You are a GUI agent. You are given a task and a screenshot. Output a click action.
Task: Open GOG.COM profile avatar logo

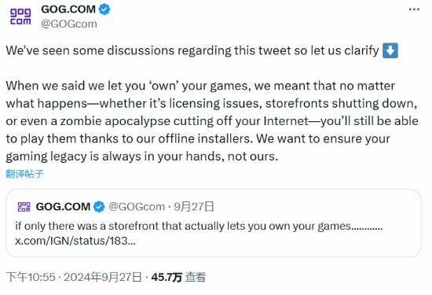click(x=20, y=17)
